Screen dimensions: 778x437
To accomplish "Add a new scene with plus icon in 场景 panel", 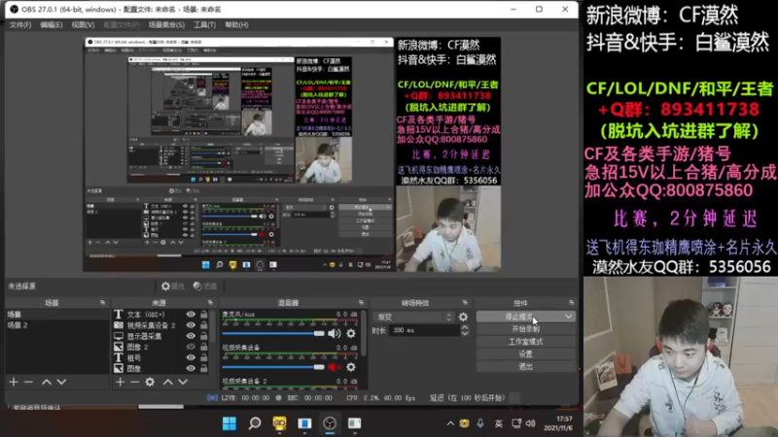I will pyautogui.click(x=14, y=382).
